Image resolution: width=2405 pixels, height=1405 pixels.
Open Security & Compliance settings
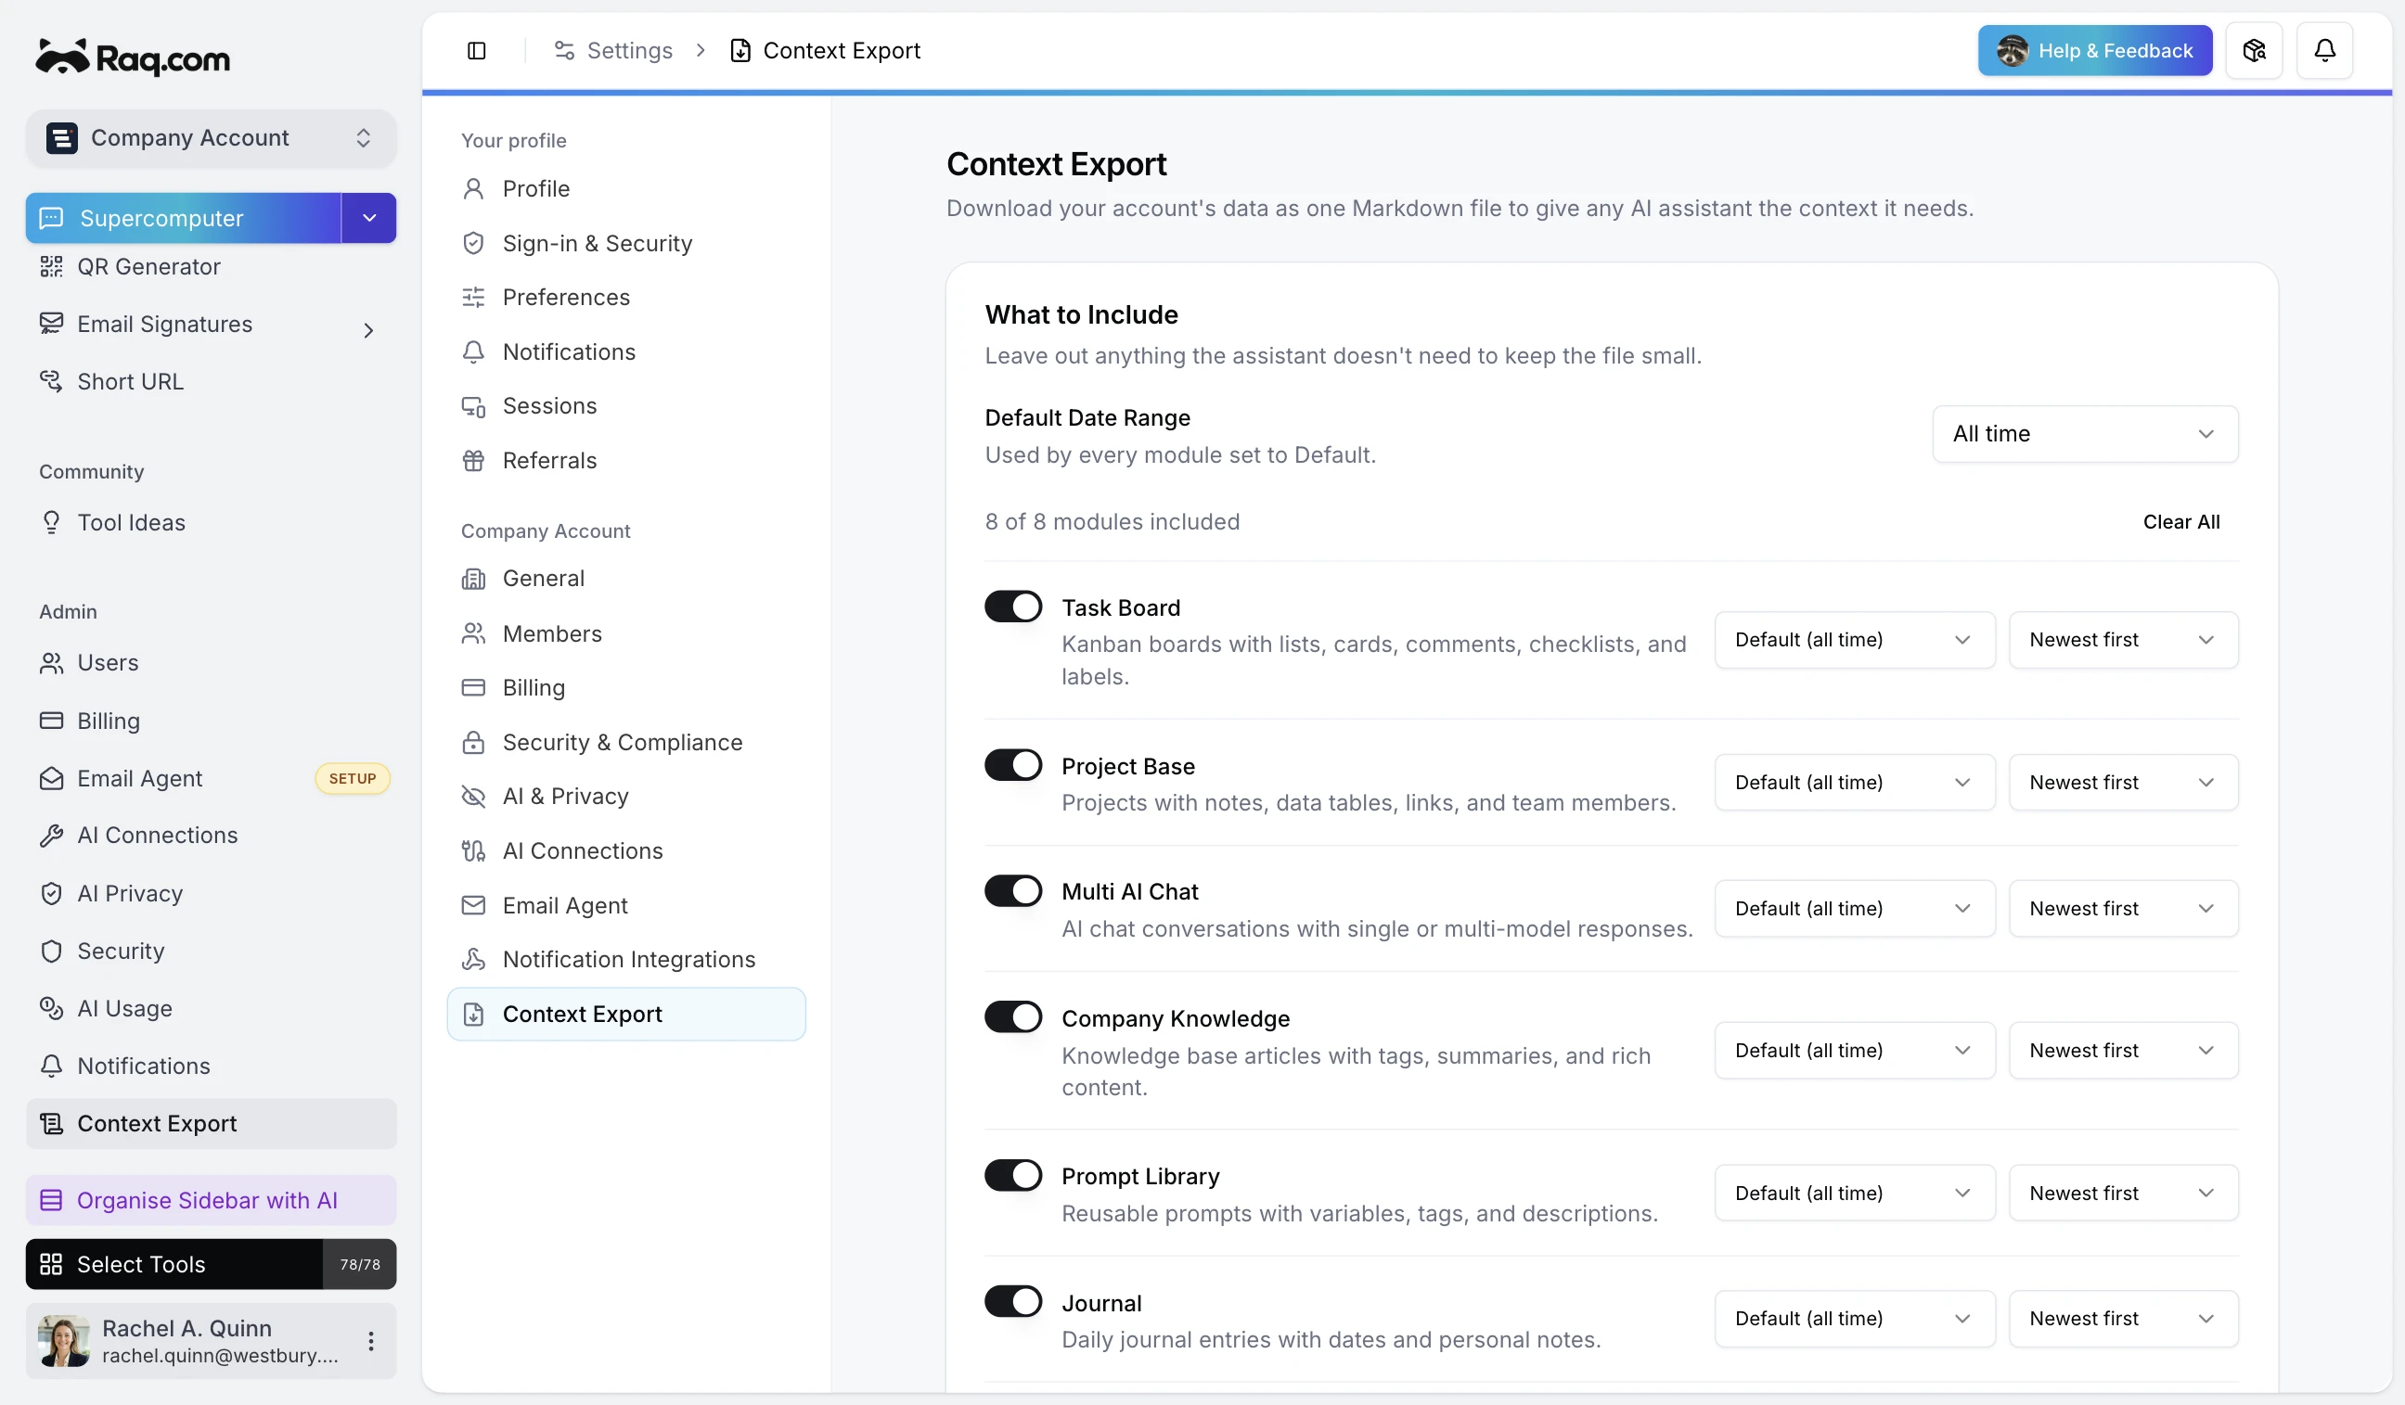click(626, 742)
